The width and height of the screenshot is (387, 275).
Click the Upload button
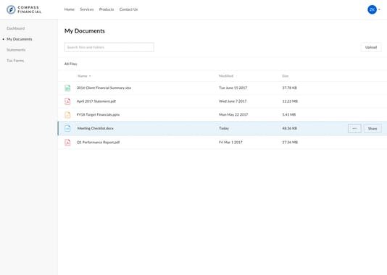[x=371, y=47]
